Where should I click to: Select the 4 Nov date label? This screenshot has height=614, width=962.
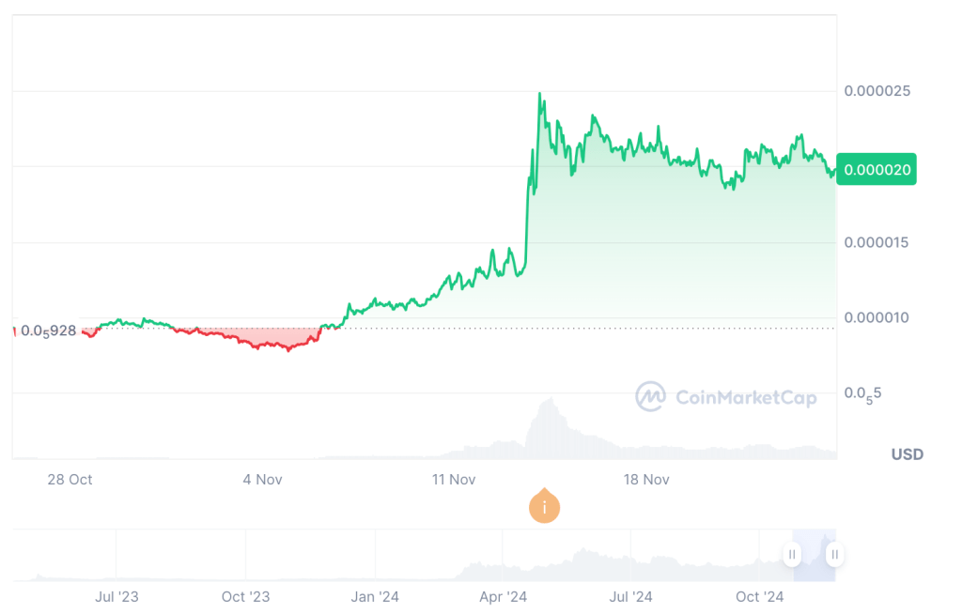(x=262, y=480)
